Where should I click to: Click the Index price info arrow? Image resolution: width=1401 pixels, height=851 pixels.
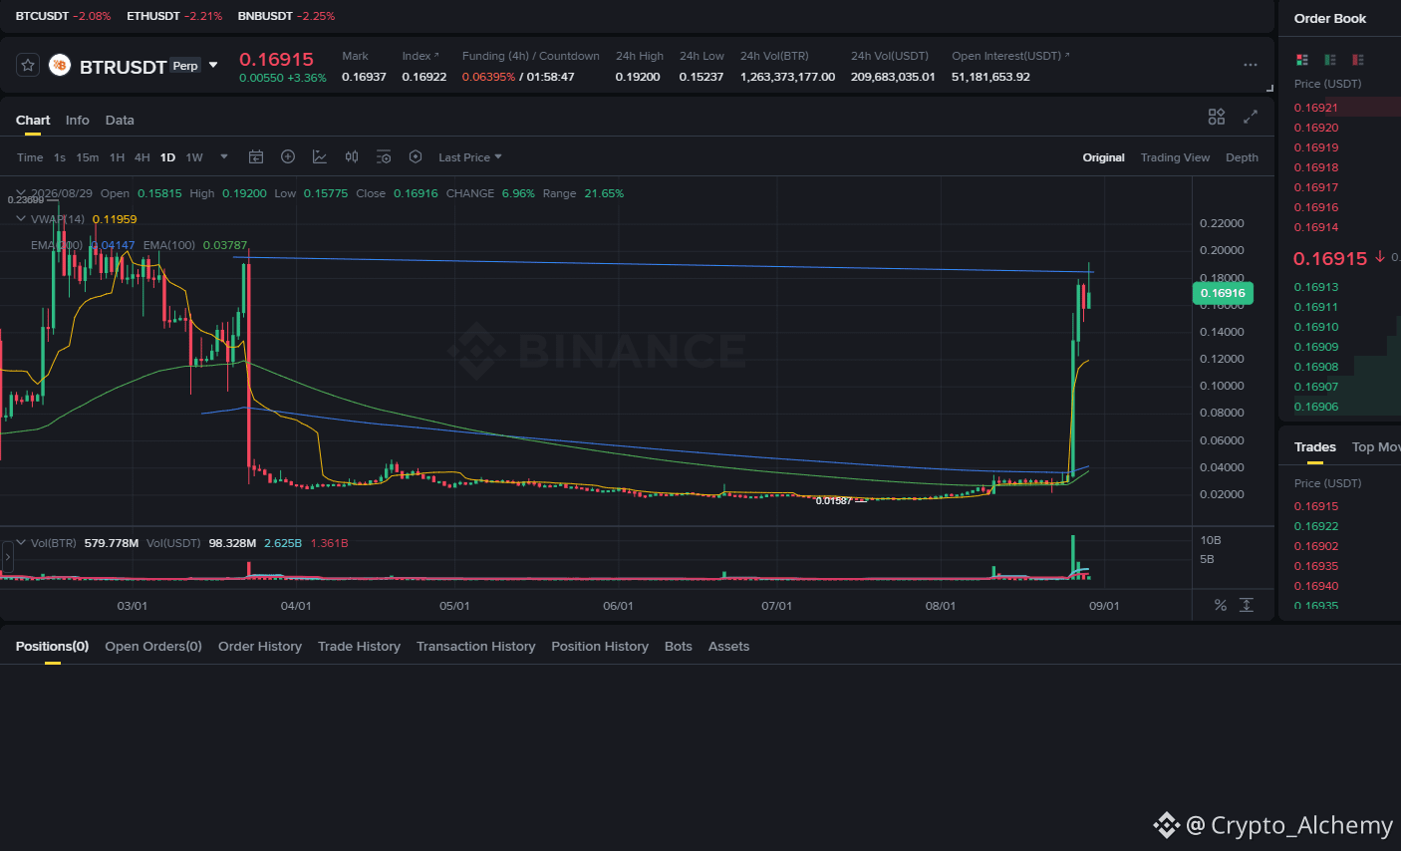click(x=436, y=55)
